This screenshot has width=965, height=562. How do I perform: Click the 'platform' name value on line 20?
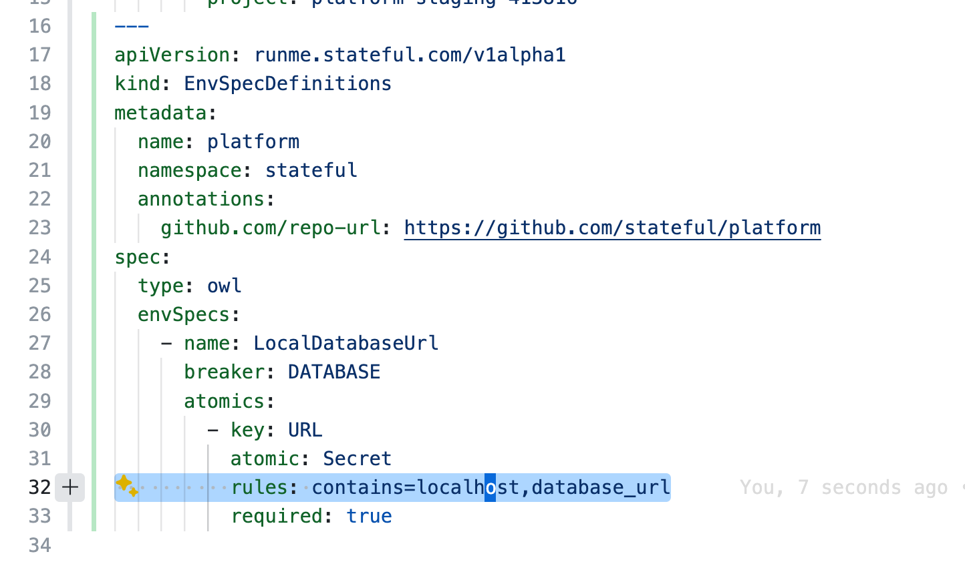point(253,141)
